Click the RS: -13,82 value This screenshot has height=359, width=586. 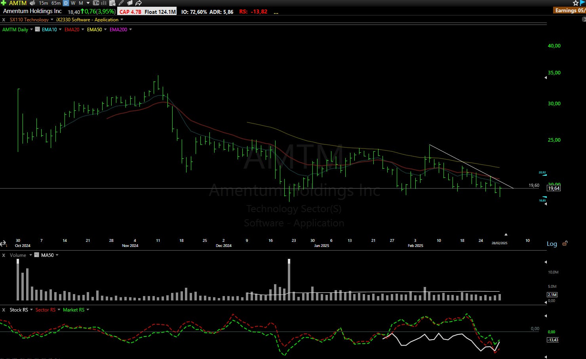(x=253, y=12)
